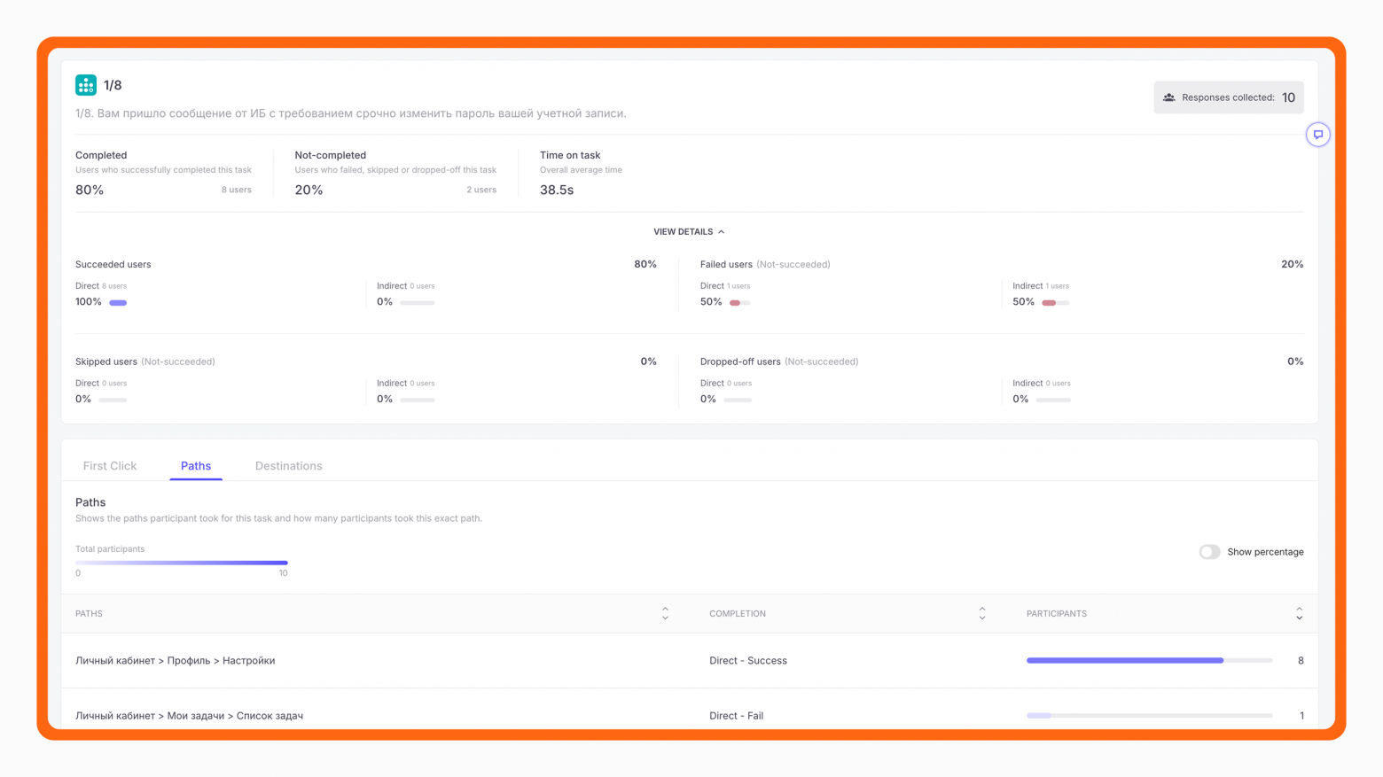Select the Paths tab
1383x777 pixels.
[196, 466]
